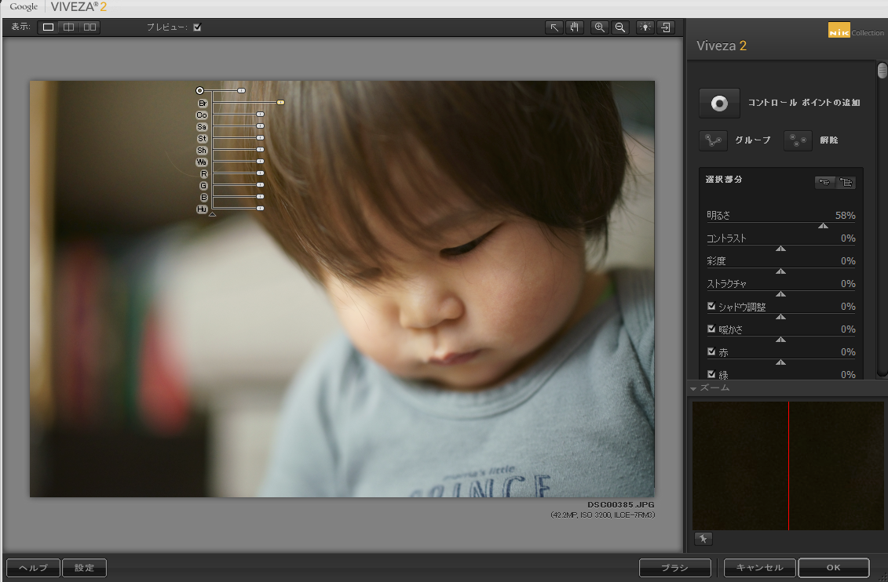The height and width of the screenshot is (582, 888).
Task: Collapse the ズーム loupe panel
Action: pyautogui.click(x=693, y=388)
